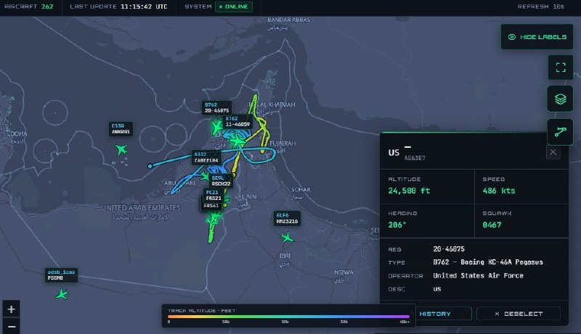
Task: Select the C130 ANKR01 aircraft icon
Action: coord(121,149)
